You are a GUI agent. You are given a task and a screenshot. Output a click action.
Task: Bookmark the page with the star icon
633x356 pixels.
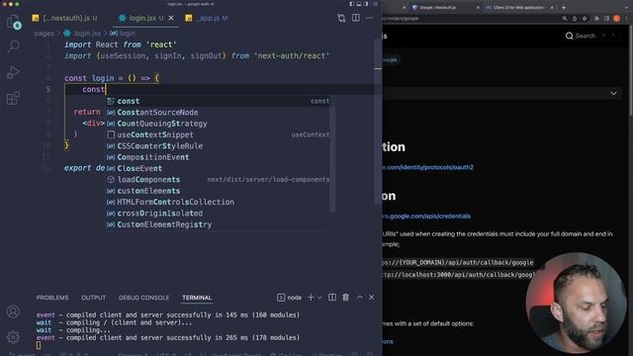click(x=585, y=19)
